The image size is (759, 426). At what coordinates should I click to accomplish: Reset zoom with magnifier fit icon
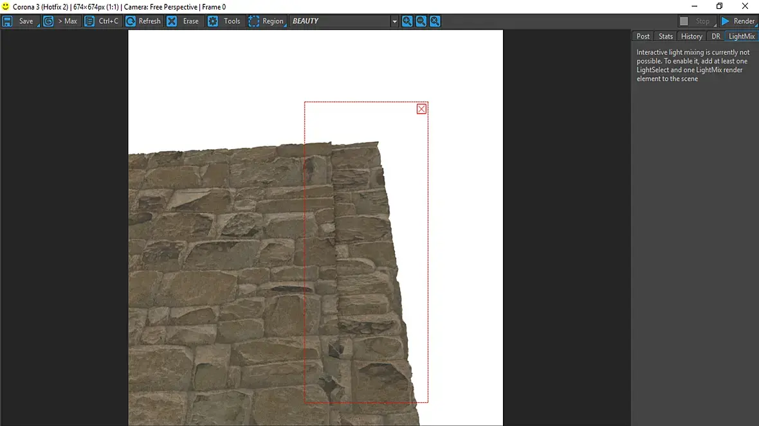(x=435, y=21)
